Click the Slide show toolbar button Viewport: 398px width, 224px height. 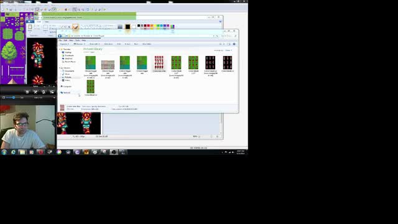point(108,44)
